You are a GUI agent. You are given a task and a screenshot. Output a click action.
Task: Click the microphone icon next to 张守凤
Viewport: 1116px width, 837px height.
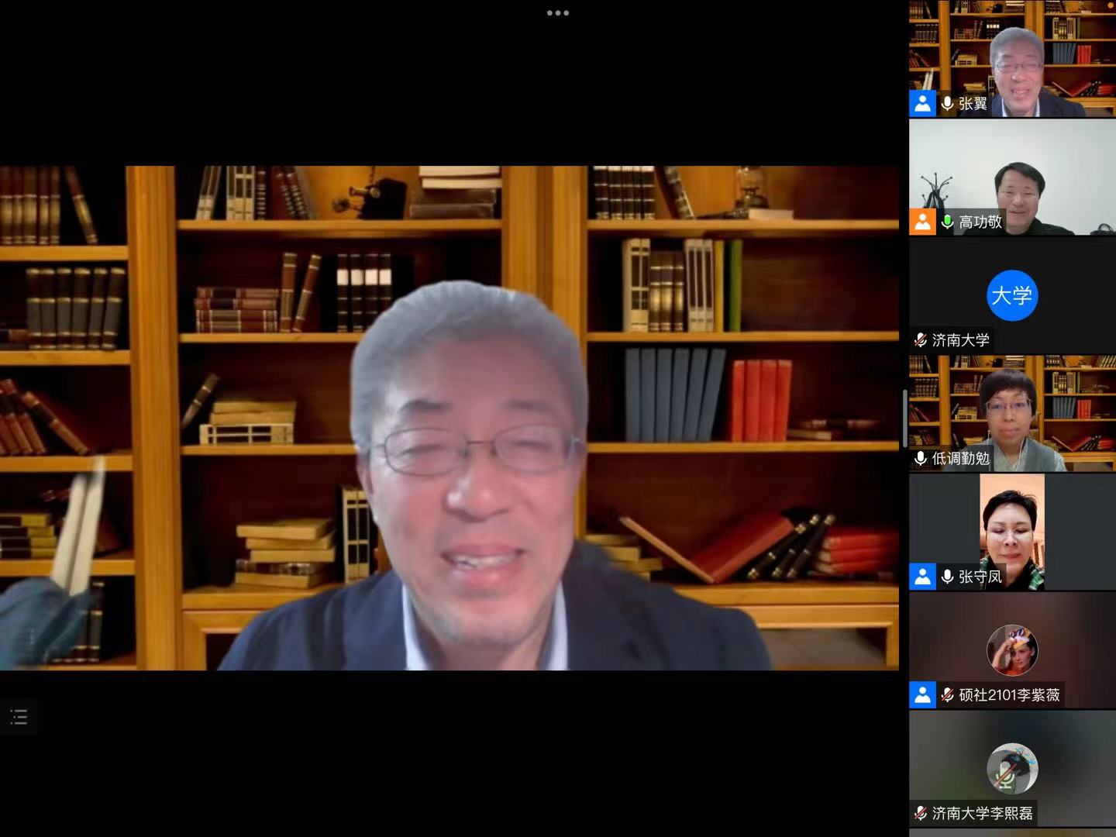(x=947, y=577)
